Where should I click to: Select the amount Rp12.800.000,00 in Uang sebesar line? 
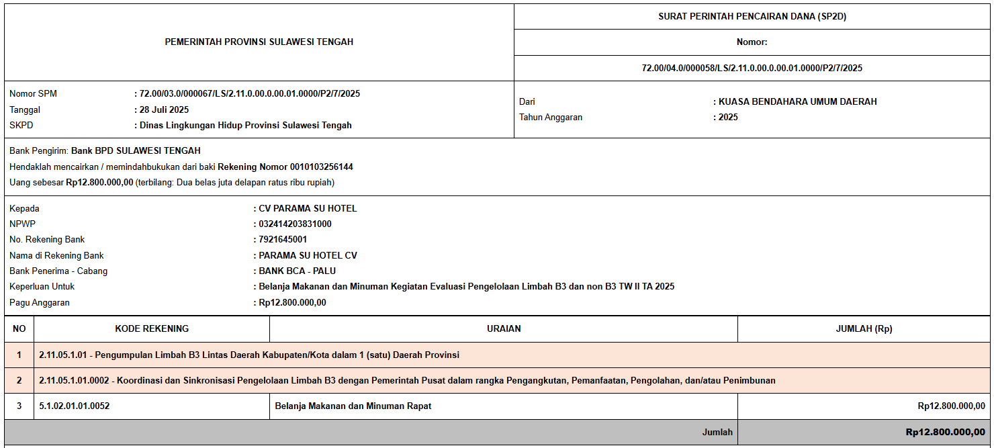point(99,182)
